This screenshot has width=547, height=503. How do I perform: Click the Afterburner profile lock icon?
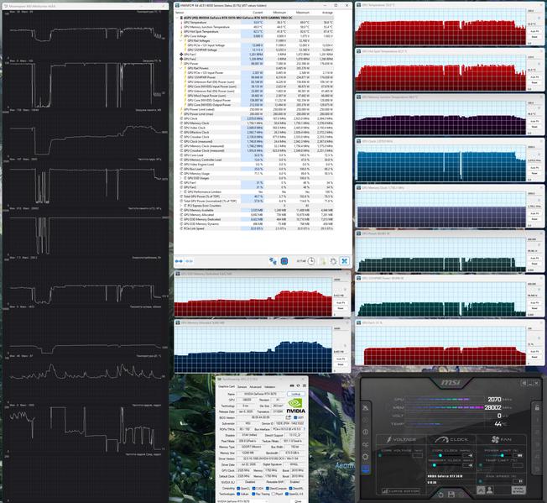[x=537, y=407]
